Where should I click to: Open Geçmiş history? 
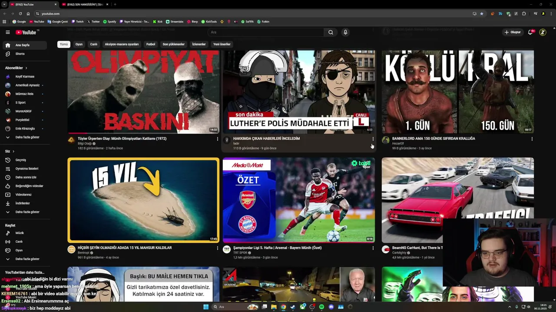24,160
